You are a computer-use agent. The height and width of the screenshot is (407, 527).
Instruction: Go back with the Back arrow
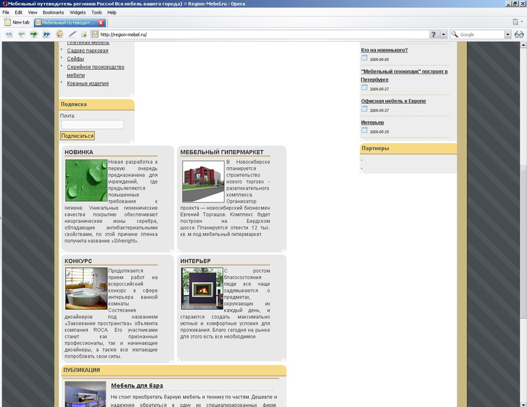[x=21, y=34]
